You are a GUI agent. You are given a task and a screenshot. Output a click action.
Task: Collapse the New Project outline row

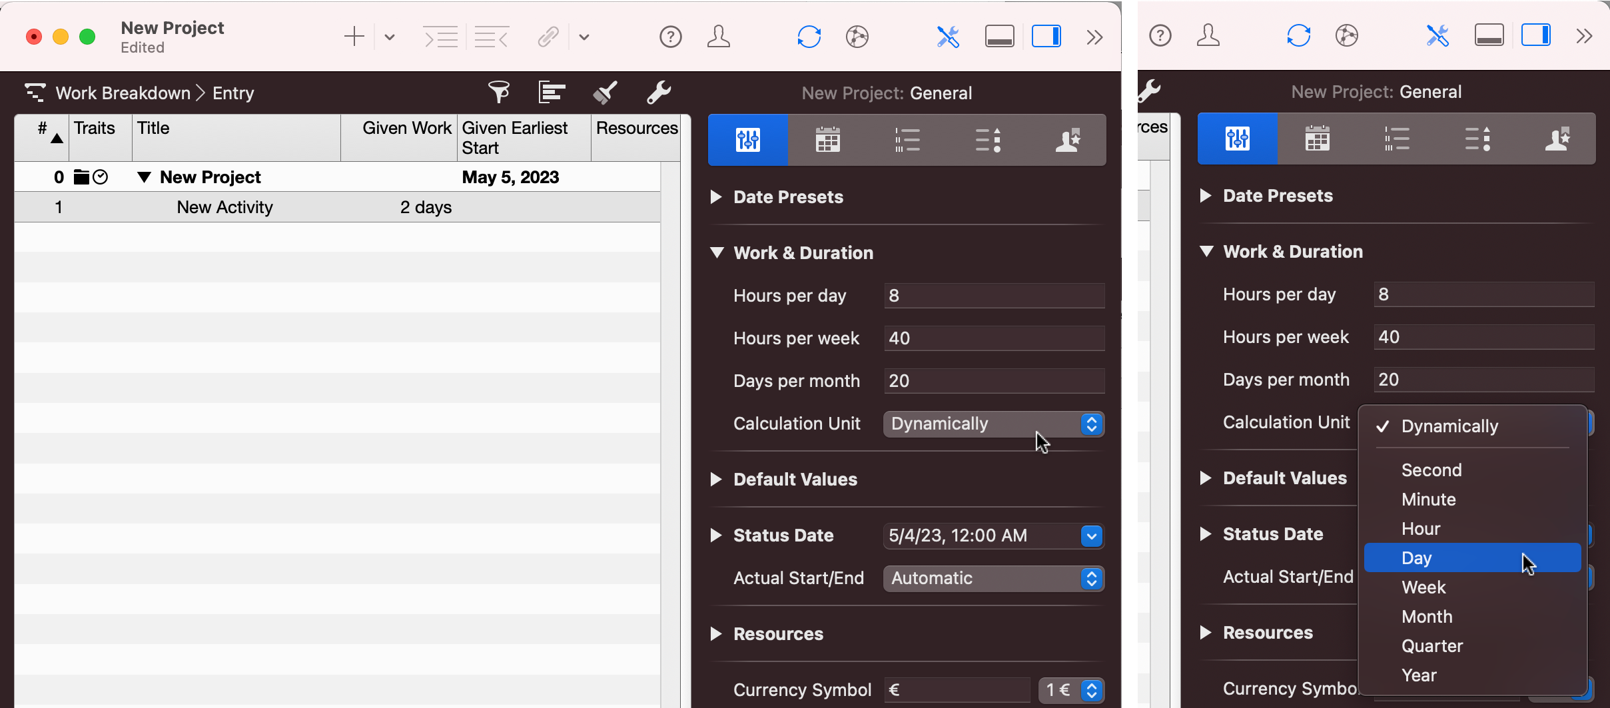144,177
